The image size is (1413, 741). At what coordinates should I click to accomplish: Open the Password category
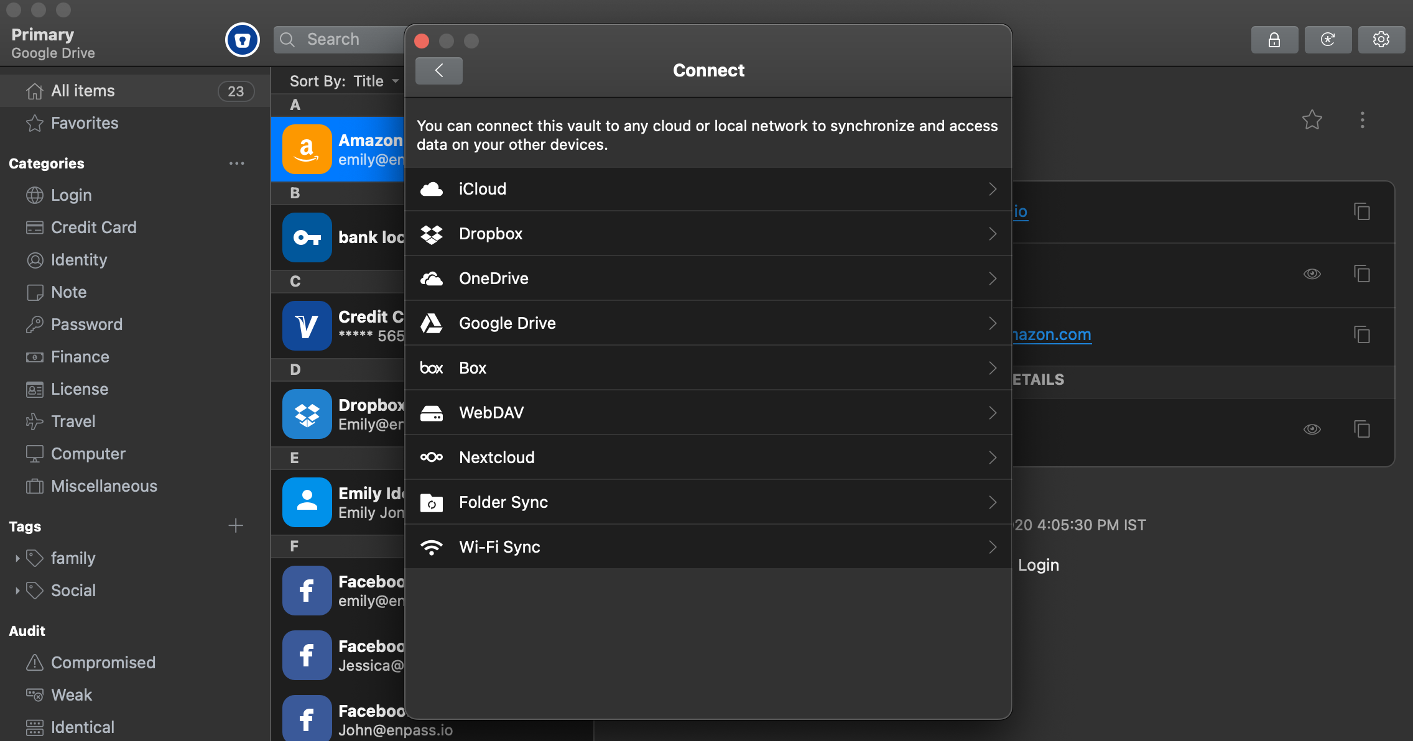(136, 324)
